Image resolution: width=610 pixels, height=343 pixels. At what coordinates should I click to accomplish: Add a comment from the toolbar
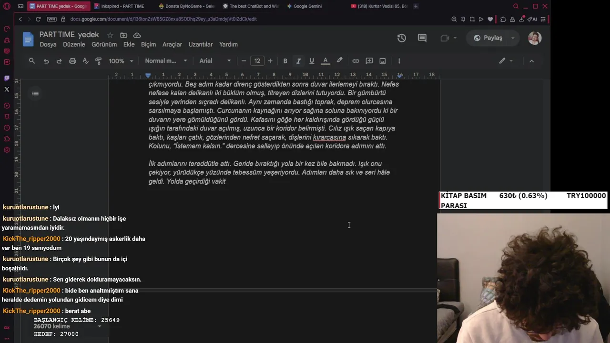tap(369, 61)
